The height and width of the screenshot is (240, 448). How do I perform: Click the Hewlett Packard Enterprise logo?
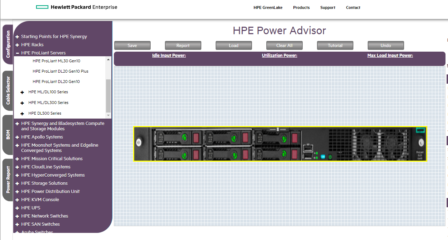click(76, 7)
